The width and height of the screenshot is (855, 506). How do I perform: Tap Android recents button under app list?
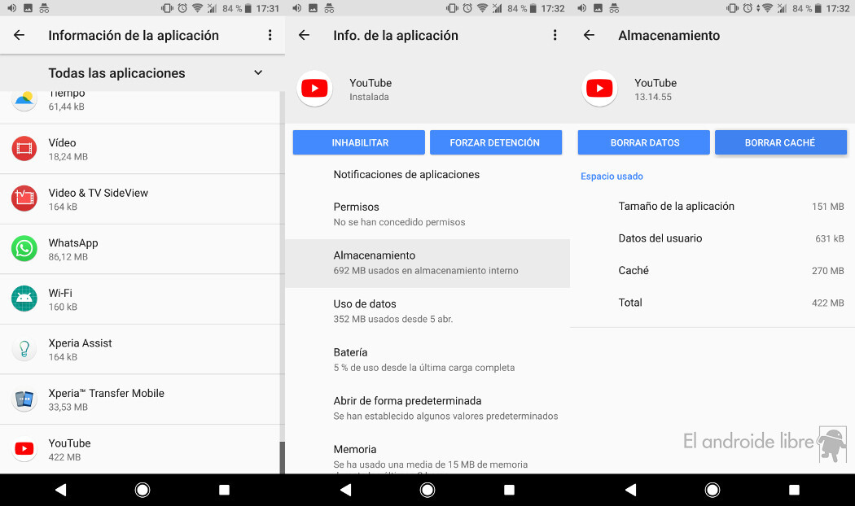coord(224,491)
